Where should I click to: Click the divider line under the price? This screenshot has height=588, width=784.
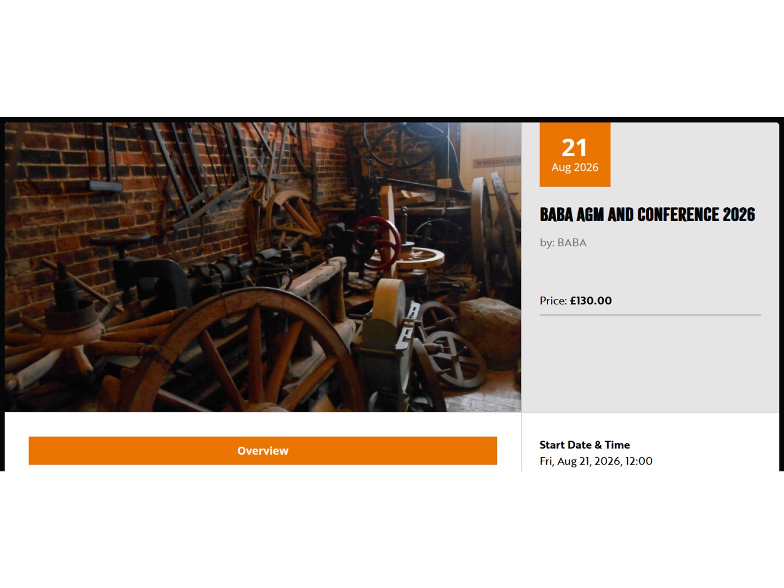tap(650, 315)
